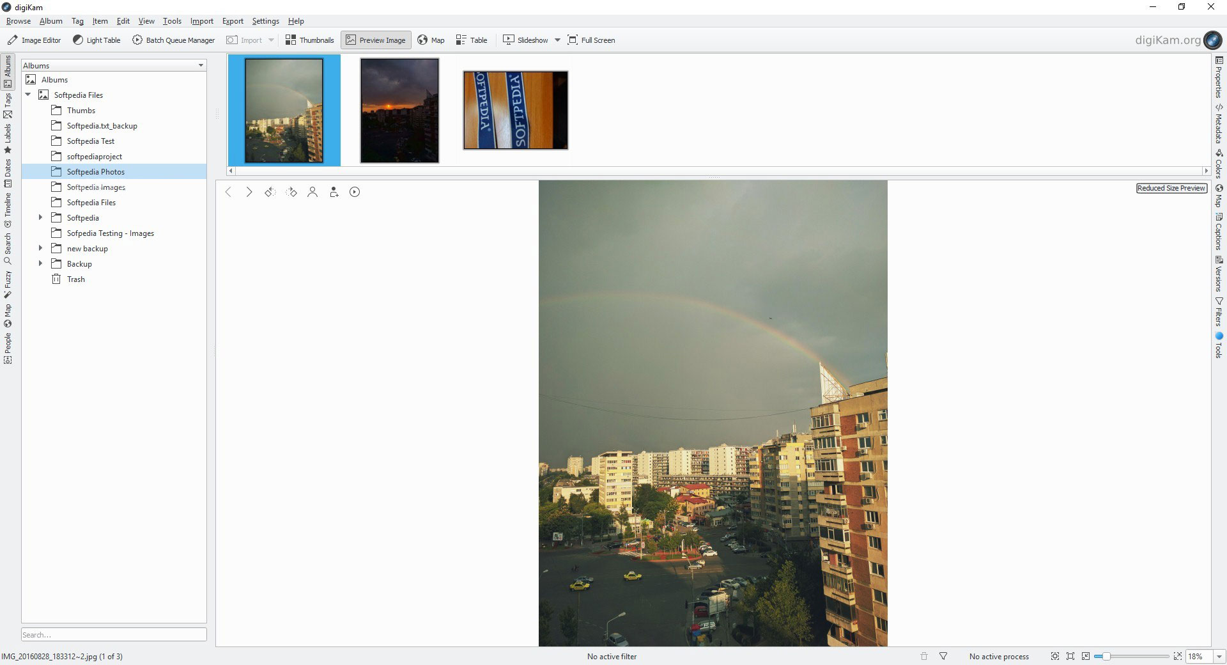
Task: Switch to Thumbnails view mode
Action: pos(309,40)
